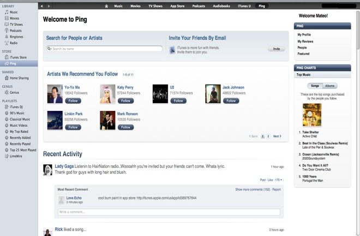Viewport: 360px width, 236px height.
Task: Open the Podcasts sidebar icon
Action: click(x=7, y=31)
